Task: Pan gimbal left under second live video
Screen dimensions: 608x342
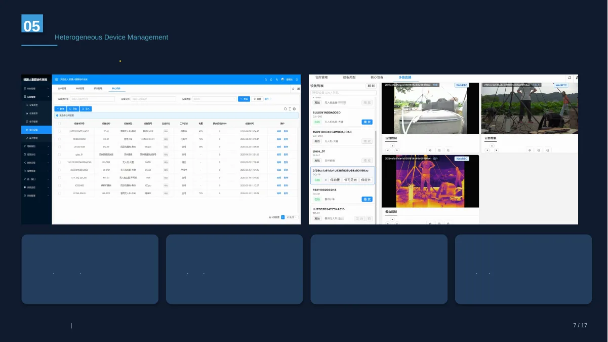Action: (488, 150)
